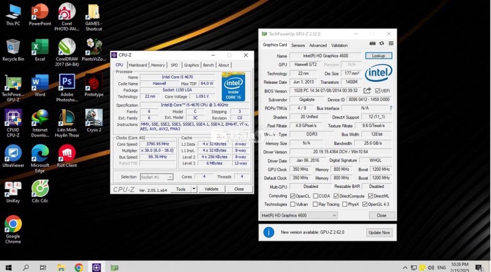491x272 pixels.
Task: Switch to the Memory tab in CPU-Z
Action: click(158, 65)
